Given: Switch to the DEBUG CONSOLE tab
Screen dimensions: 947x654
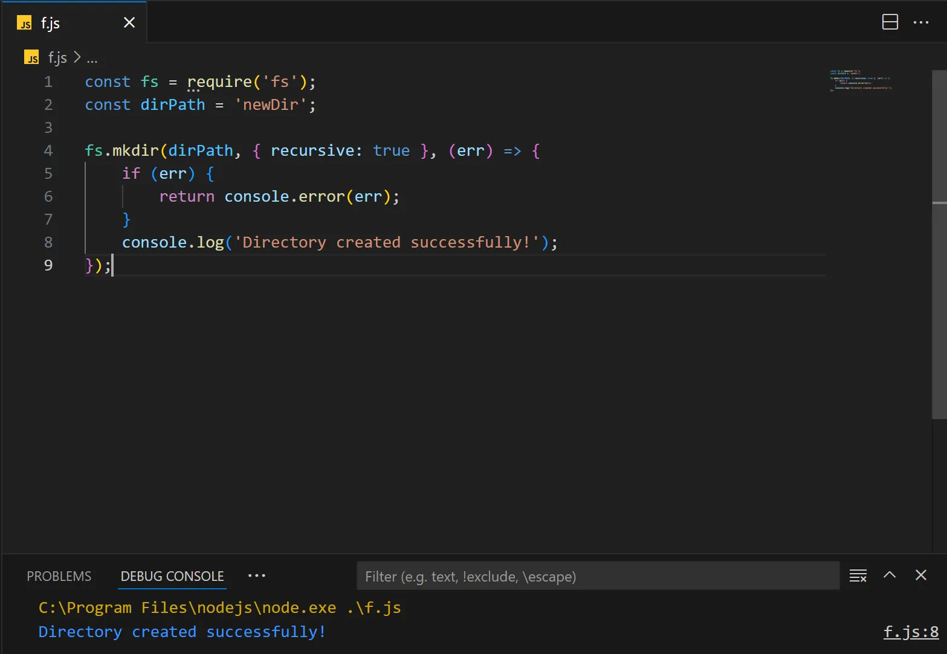Looking at the screenshot, I should pos(172,576).
